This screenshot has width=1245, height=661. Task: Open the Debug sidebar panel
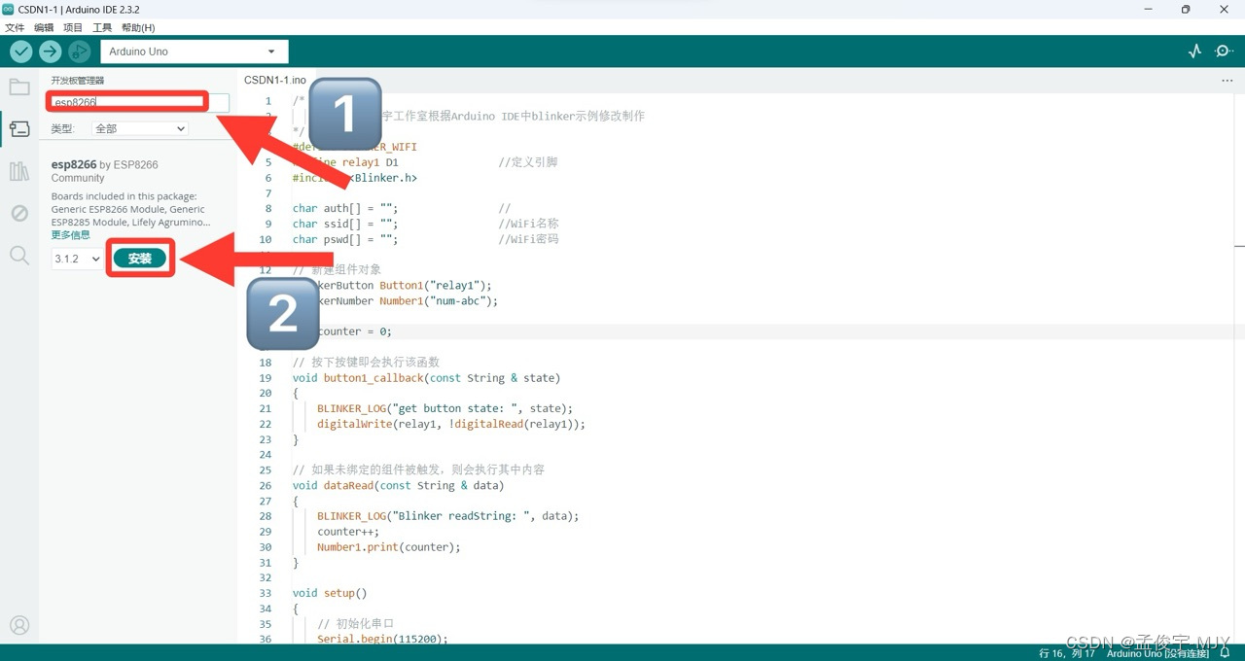[x=19, y=214]
